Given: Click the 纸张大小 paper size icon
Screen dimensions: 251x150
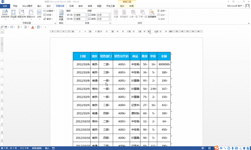Looking at the screenshot, I should [x=31, y=13].
